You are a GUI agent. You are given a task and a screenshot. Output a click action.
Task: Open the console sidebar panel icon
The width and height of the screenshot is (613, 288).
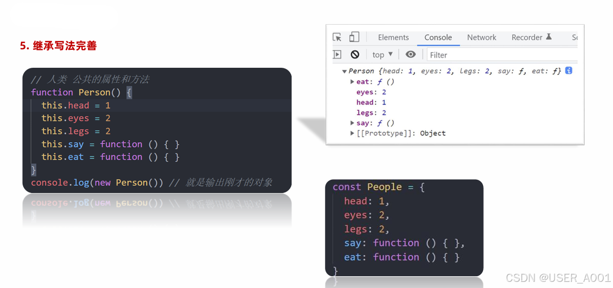[x=337, y=55]
